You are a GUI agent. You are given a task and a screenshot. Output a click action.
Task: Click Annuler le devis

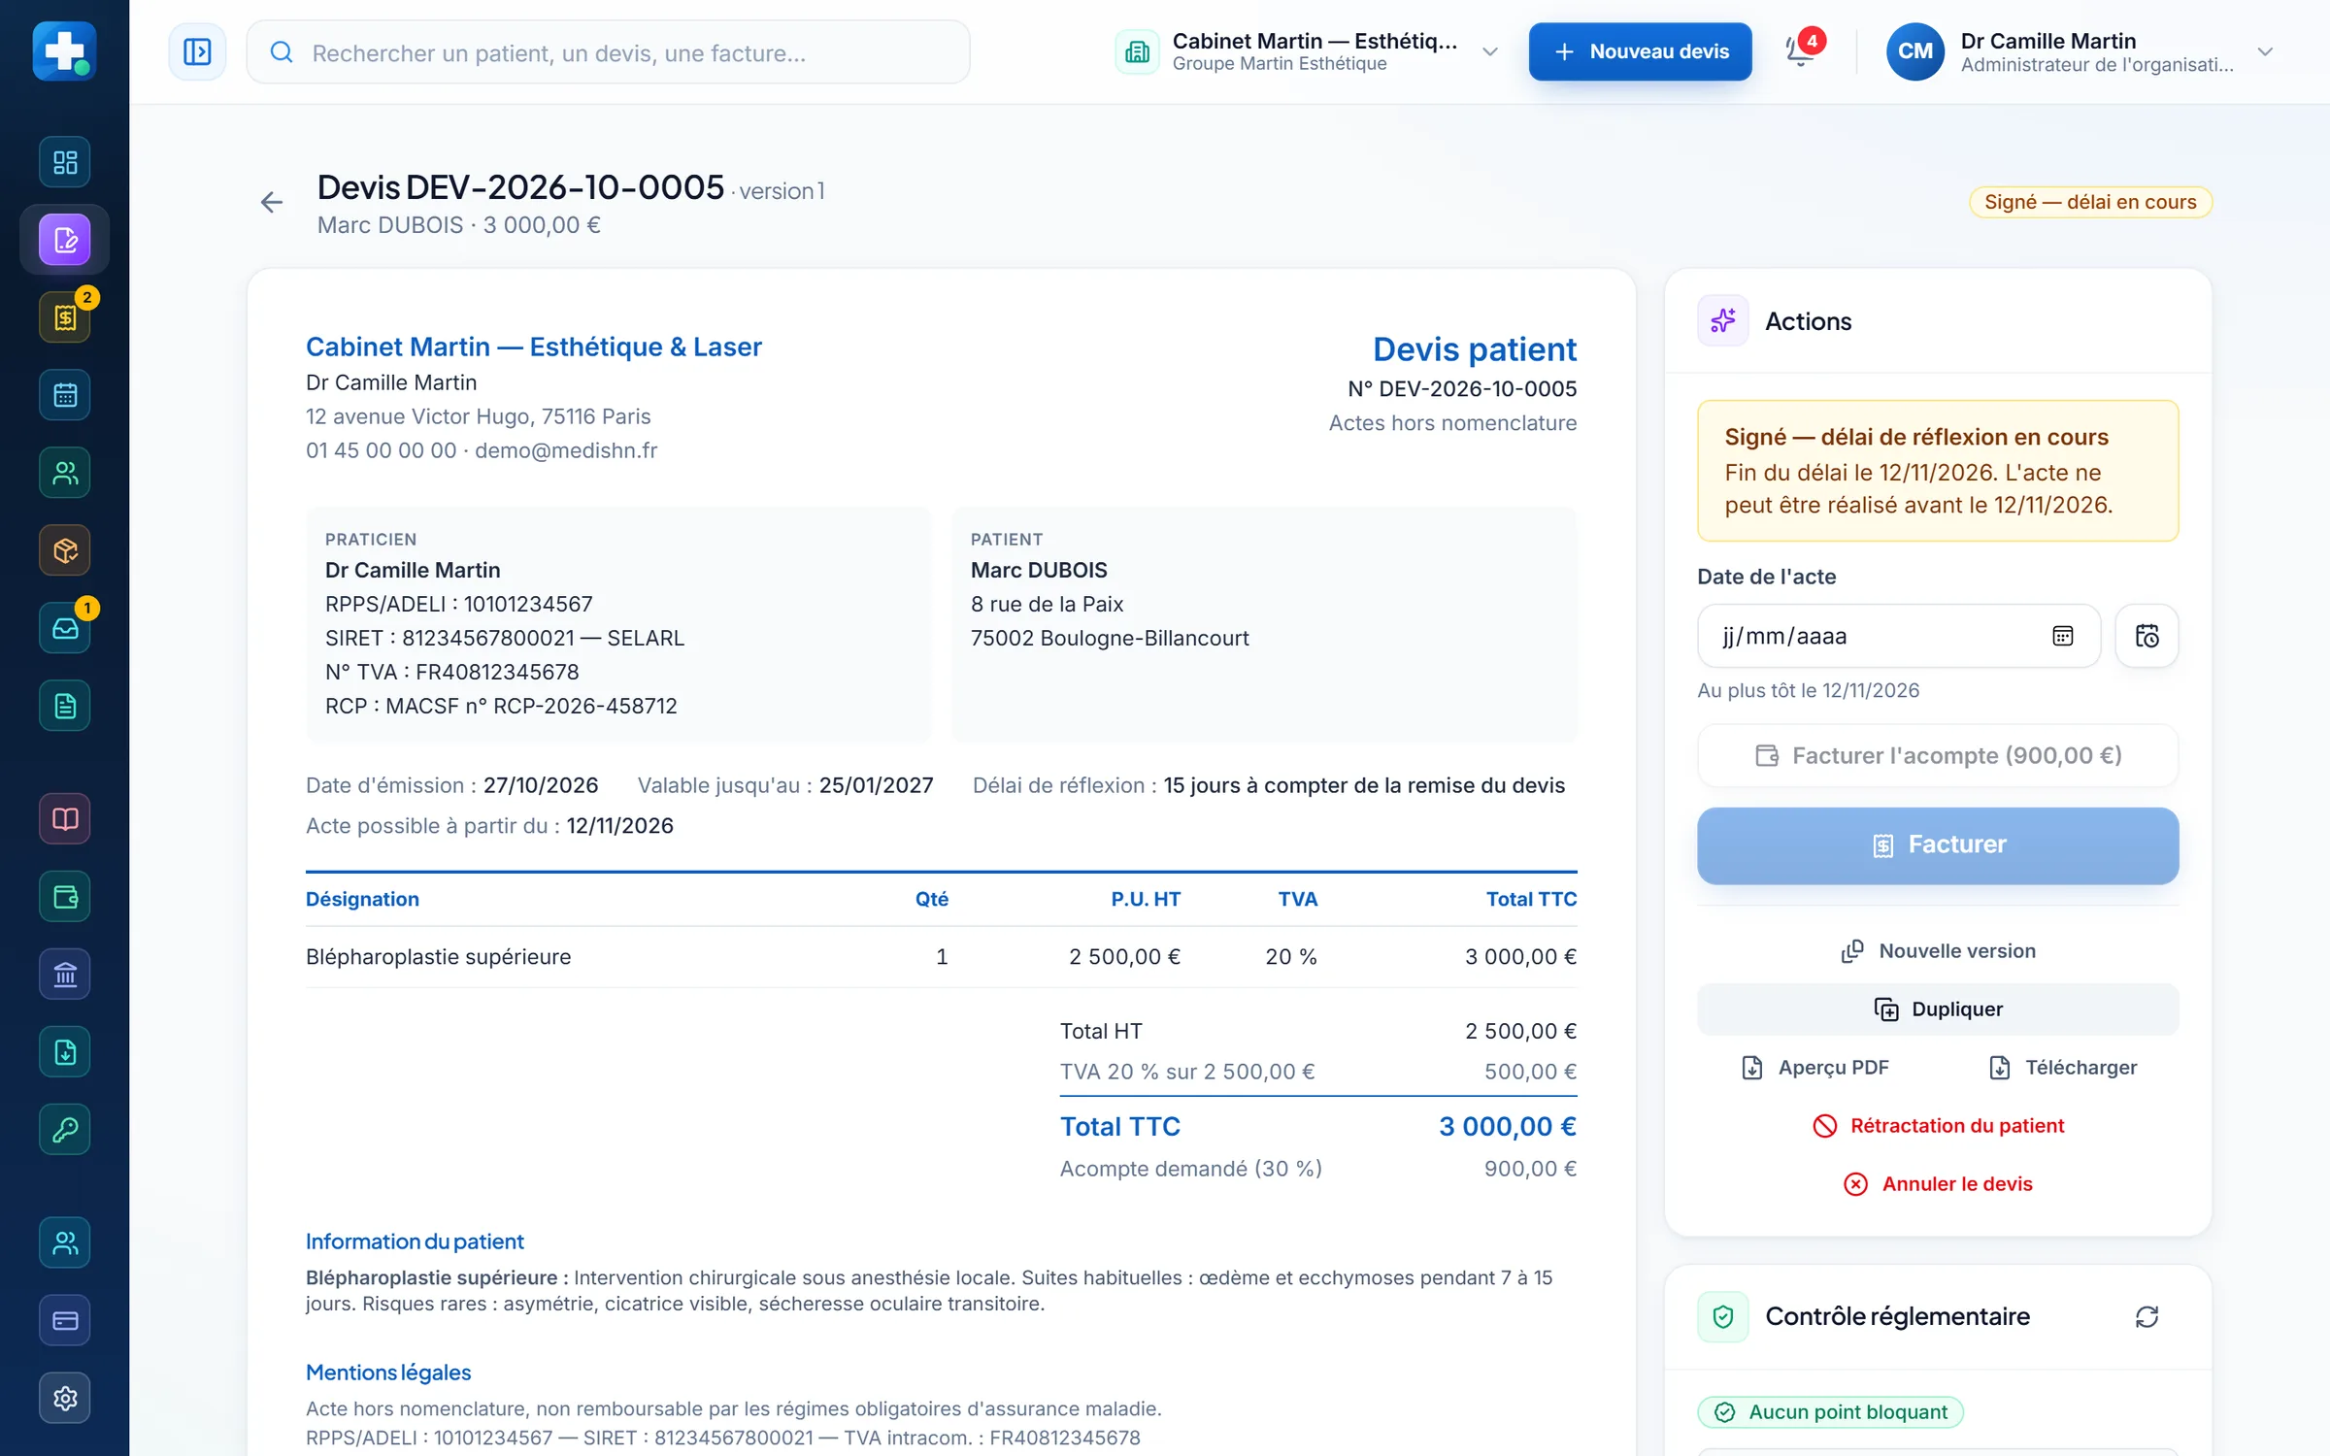pyautogui.click(x=1938, y=1184)
